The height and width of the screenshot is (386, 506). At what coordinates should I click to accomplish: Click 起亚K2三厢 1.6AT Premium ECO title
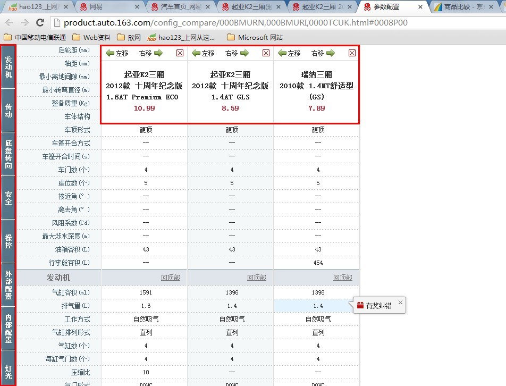pos(144,86)
